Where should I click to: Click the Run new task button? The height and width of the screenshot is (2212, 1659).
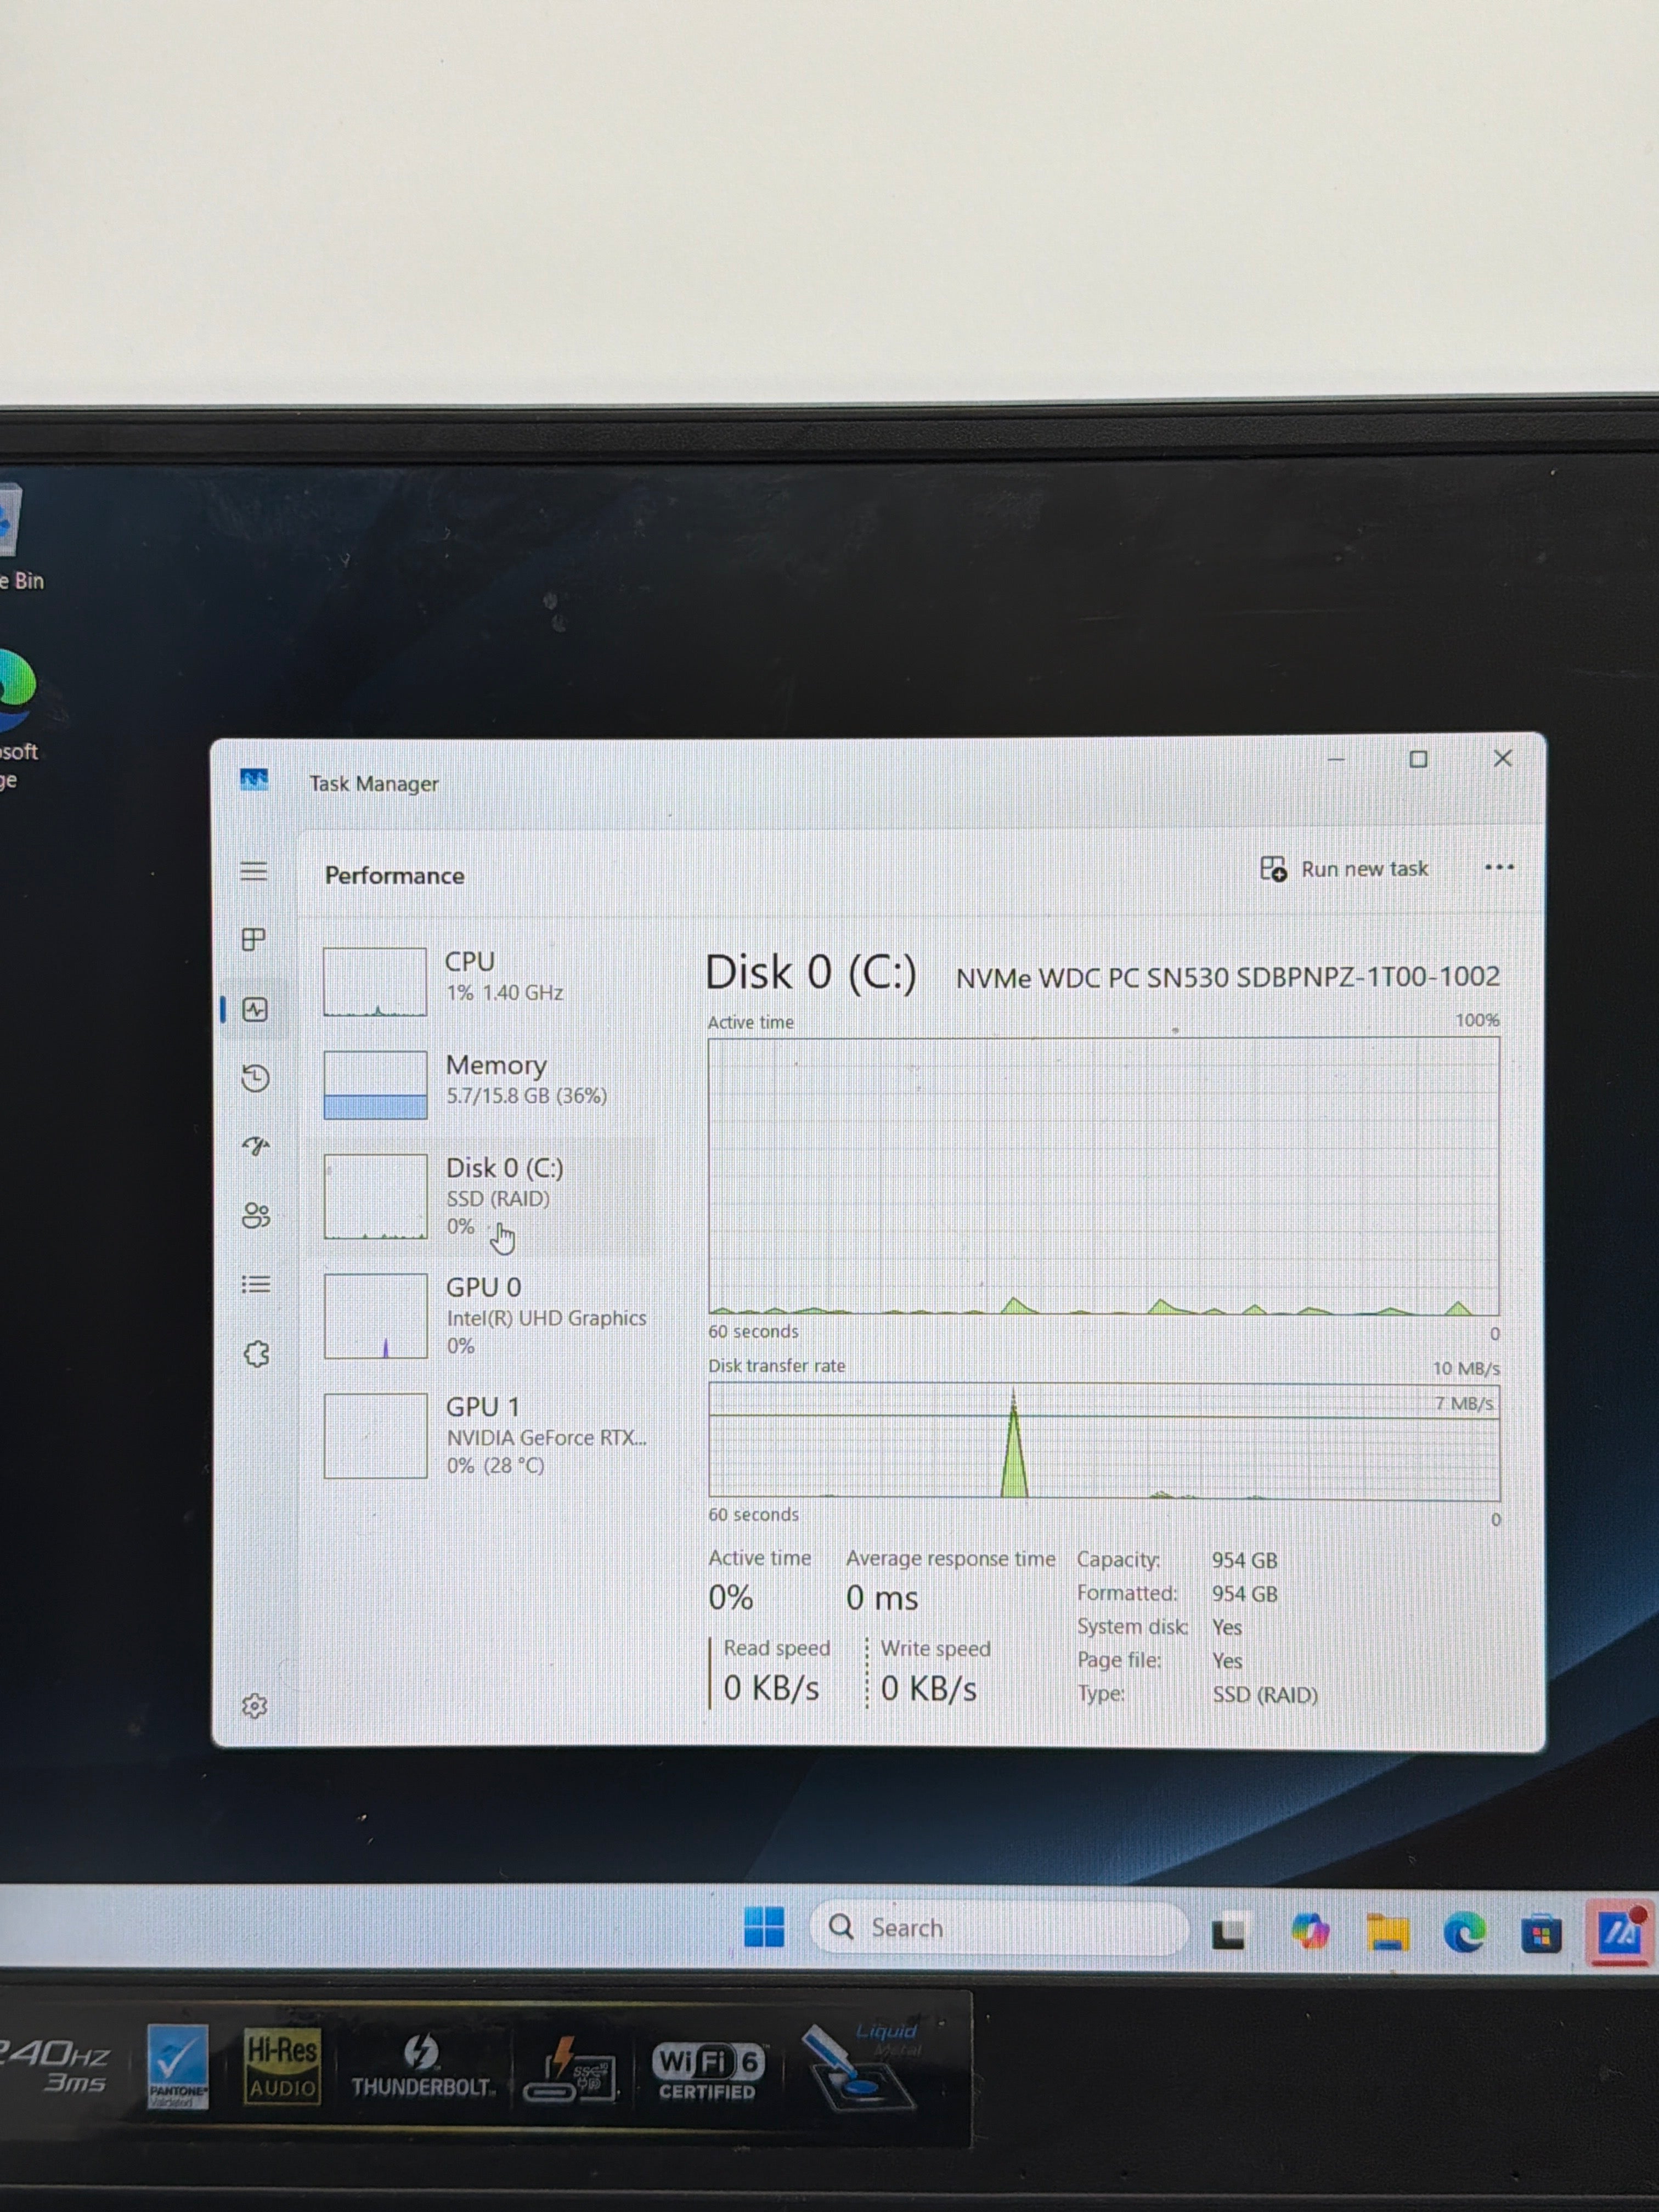(x=1344, y=869)
